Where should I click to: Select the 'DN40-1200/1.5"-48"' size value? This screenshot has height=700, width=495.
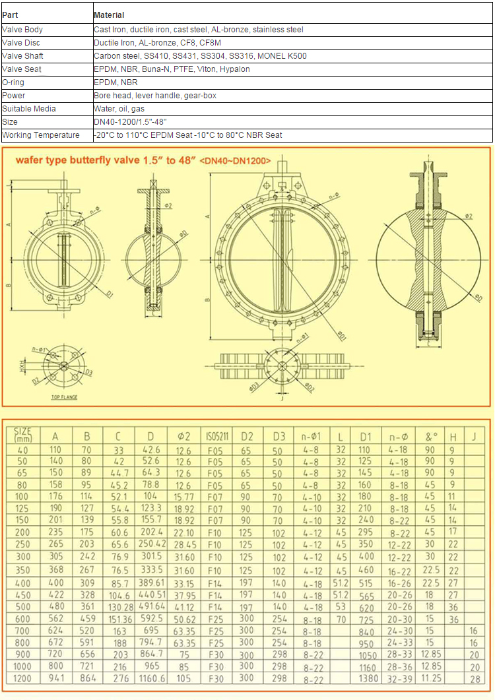(x=130, y=122)
